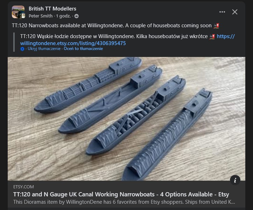This screenshot has width=253, height=210.
Task: Click the public audience globe icon
Action: (x=77, y=16)
